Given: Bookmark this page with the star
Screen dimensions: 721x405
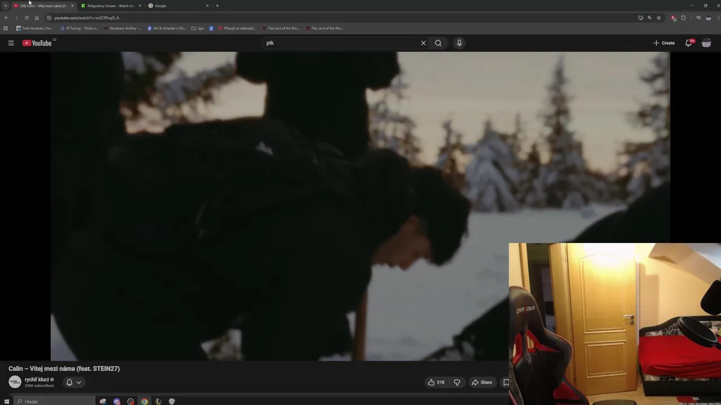Looking at the screenshot, I should click(x=658, y=17).
